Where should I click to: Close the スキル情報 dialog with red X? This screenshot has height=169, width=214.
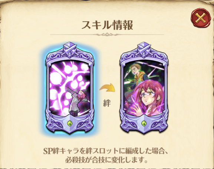point(200,18)
